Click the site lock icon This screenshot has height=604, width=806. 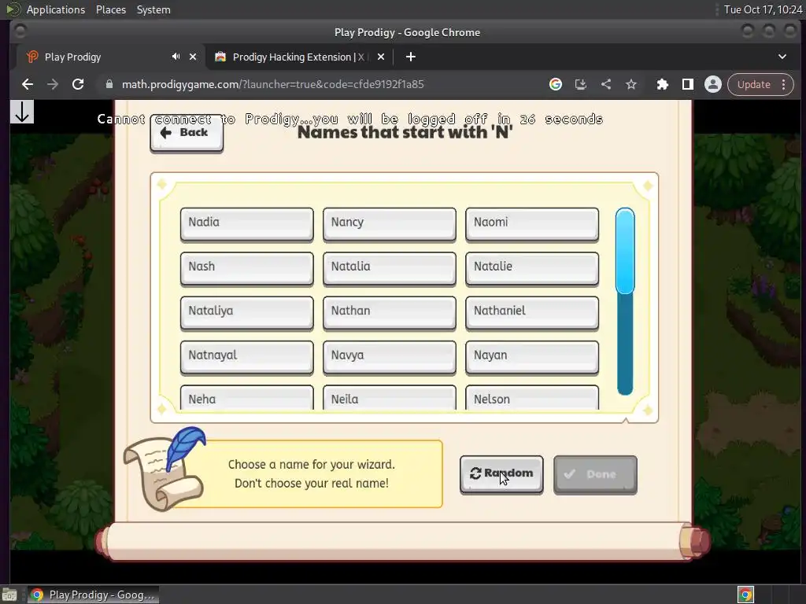pos(109,84)
